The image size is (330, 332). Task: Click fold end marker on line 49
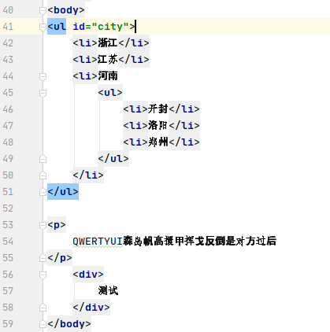click(43, 159)
